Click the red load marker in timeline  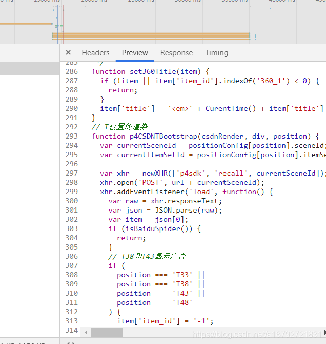[64, 24]
